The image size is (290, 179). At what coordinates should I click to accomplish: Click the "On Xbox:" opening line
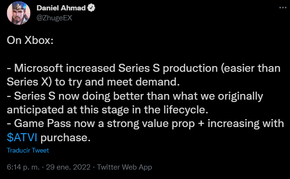(30, 40)
